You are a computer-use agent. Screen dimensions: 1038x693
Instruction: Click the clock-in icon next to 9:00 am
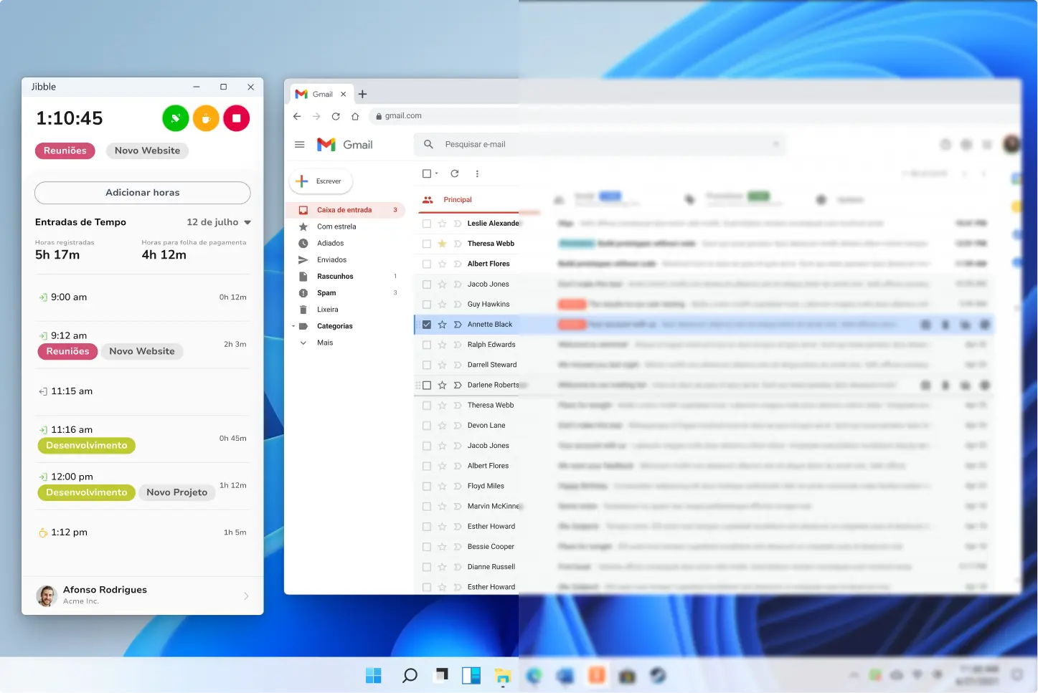(43, 297)
